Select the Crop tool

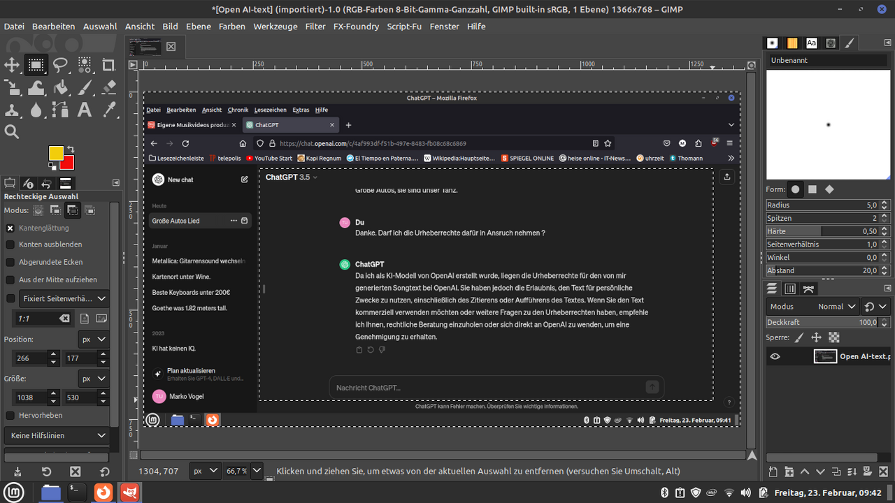pyautogui.click(x=108, y=66)
